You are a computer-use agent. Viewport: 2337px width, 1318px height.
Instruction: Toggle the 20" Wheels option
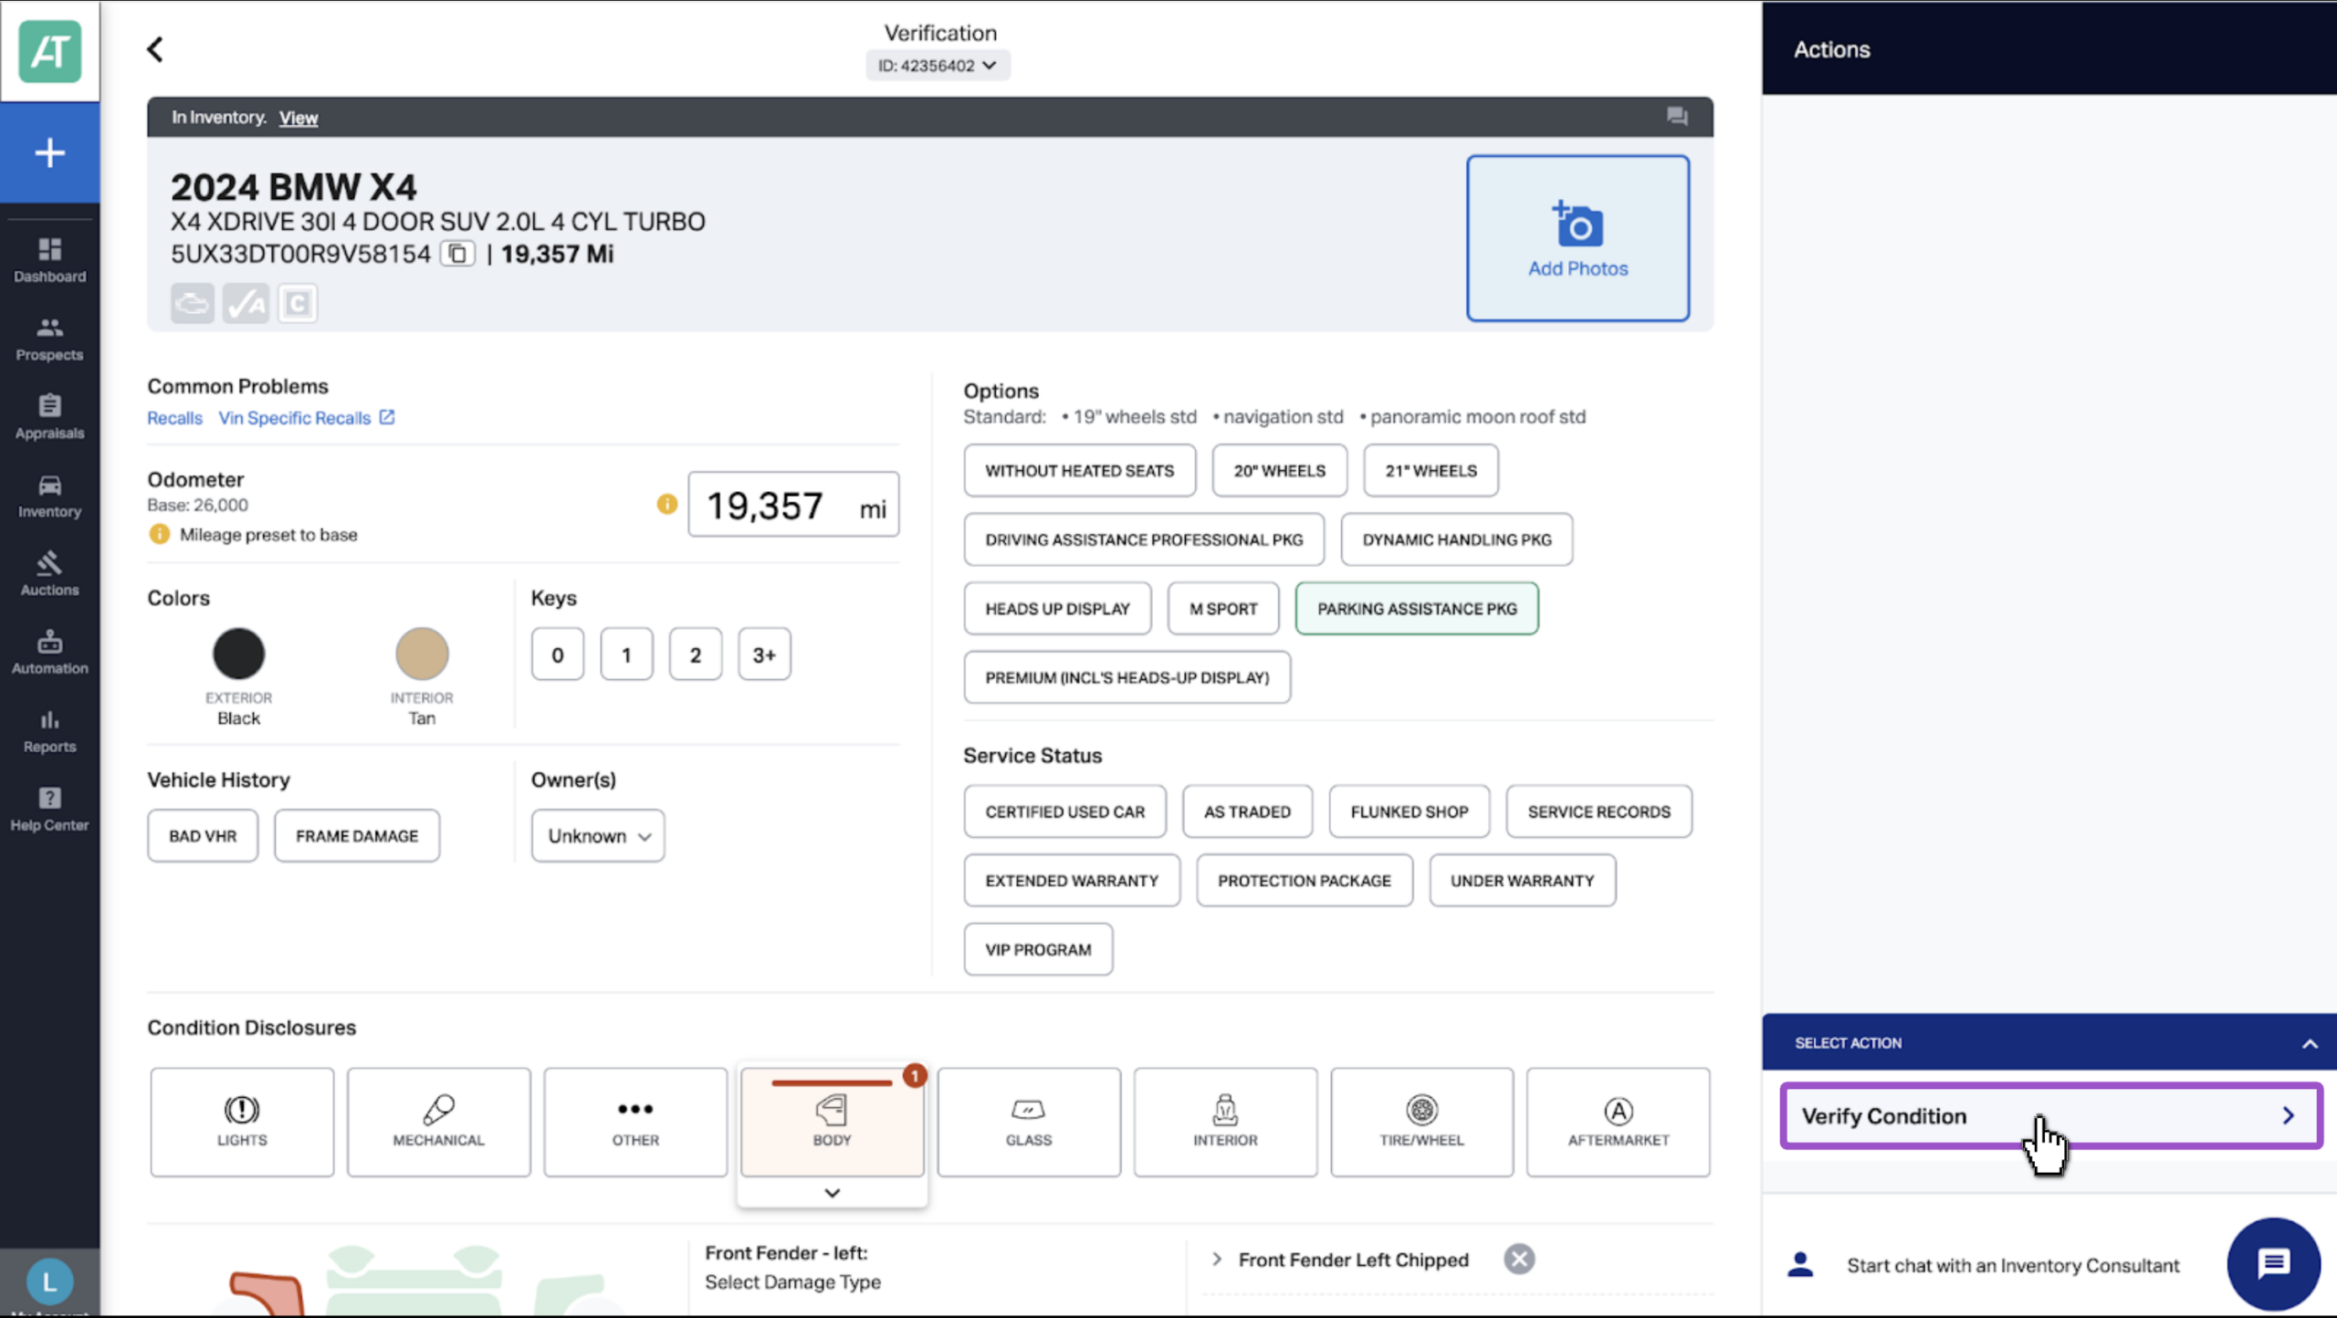tap(1279, 471)
